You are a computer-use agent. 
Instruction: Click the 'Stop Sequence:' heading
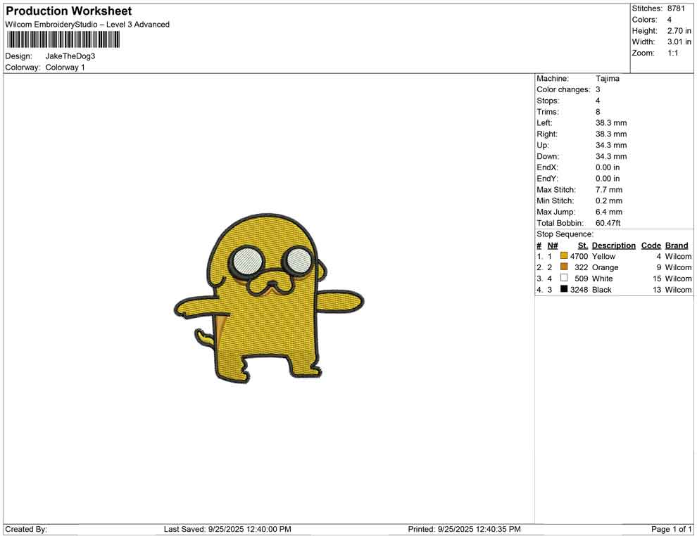565,234
